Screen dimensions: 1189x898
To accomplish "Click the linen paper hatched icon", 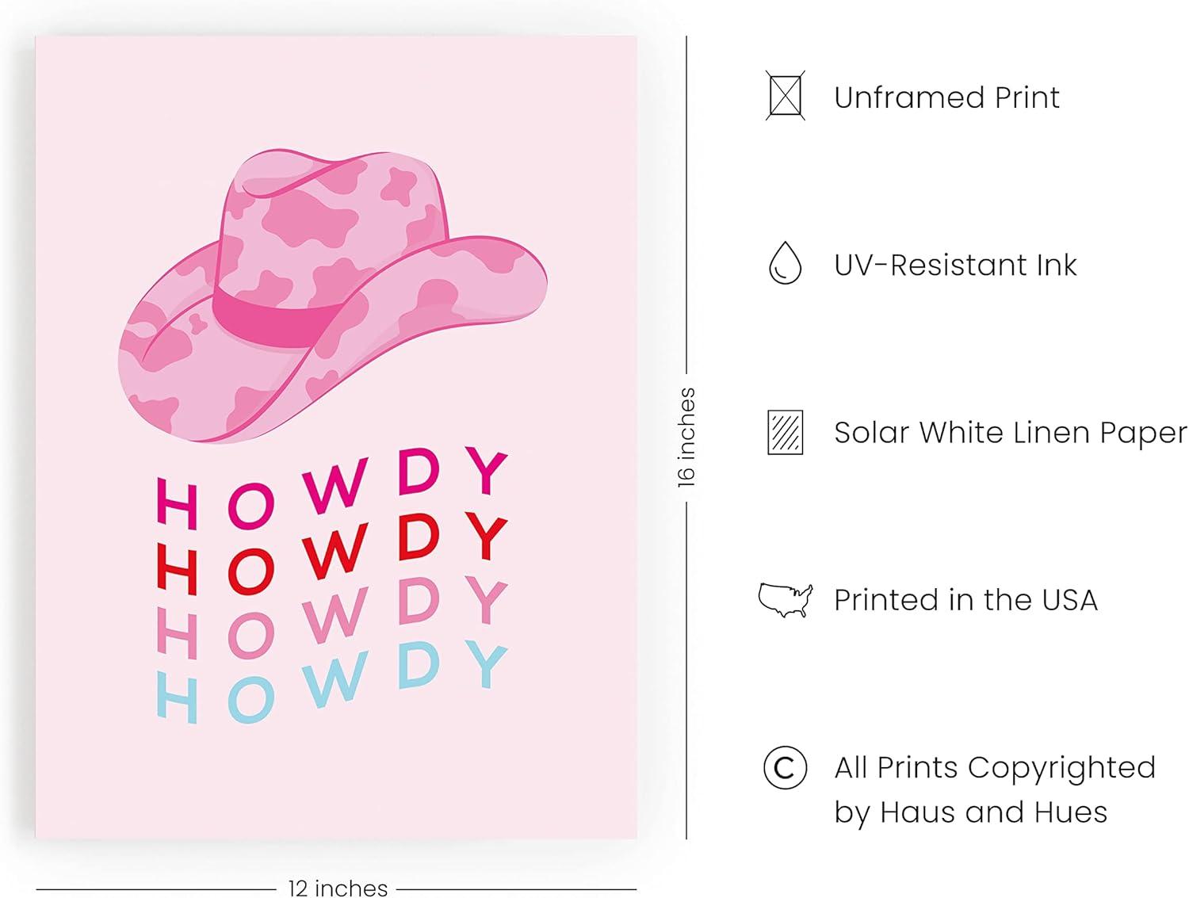I will 785,432.
